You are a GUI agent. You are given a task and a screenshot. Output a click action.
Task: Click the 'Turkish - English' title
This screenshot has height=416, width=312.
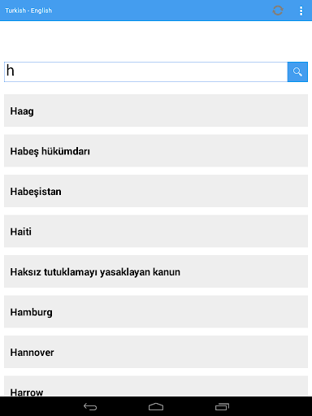coord(28,11)
